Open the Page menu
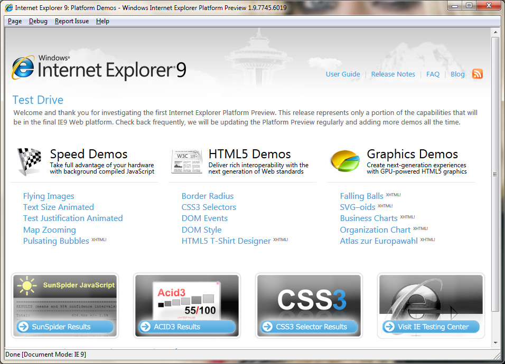Viewport: 505px width, 364px height. (x=15, y=21)
